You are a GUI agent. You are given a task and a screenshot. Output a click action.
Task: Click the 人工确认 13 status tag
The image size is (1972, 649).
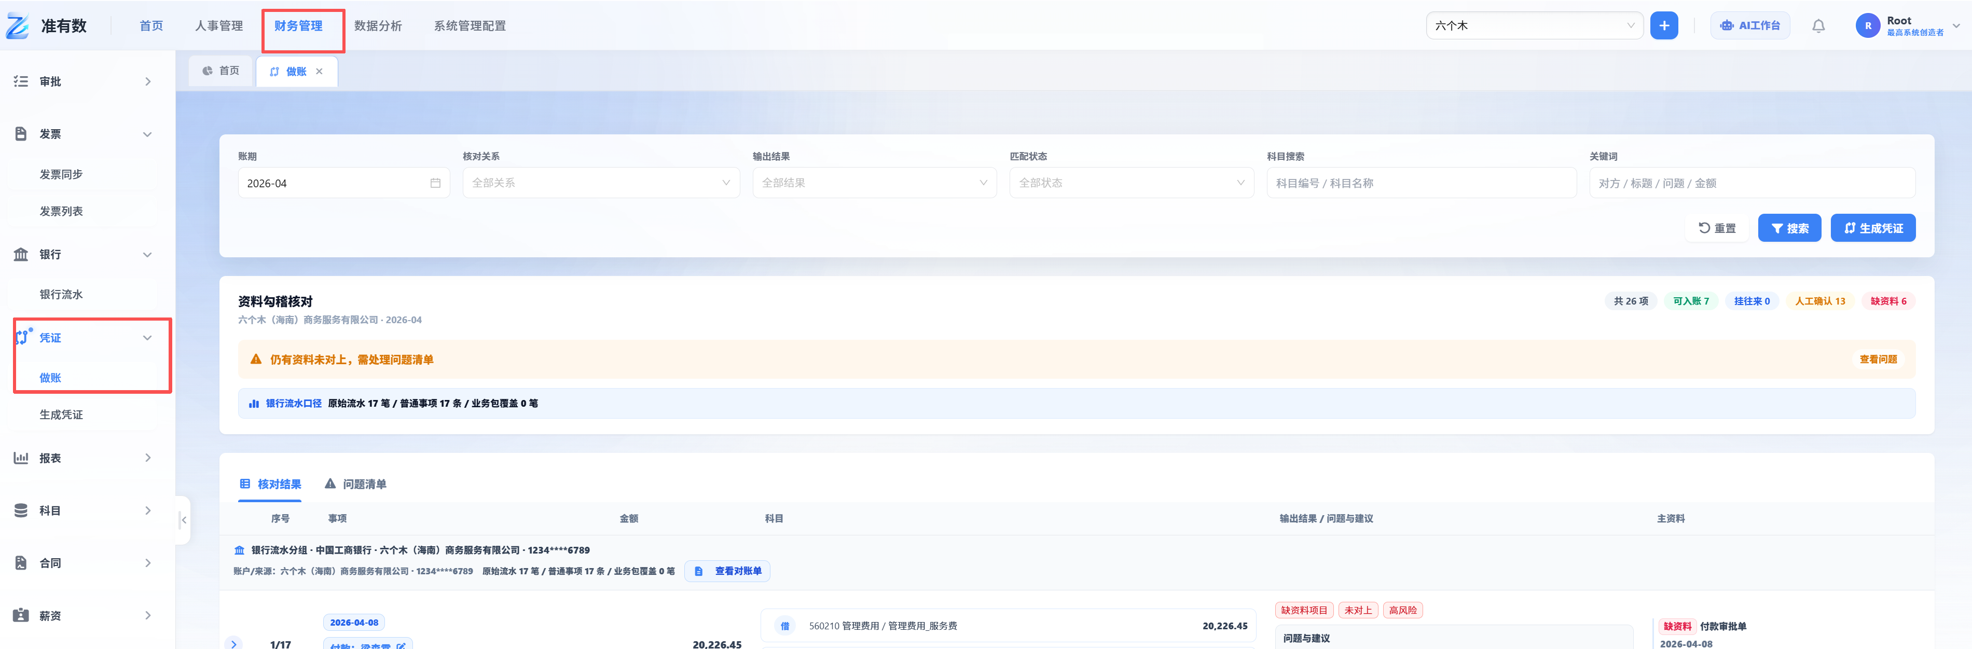point(1819,301)
